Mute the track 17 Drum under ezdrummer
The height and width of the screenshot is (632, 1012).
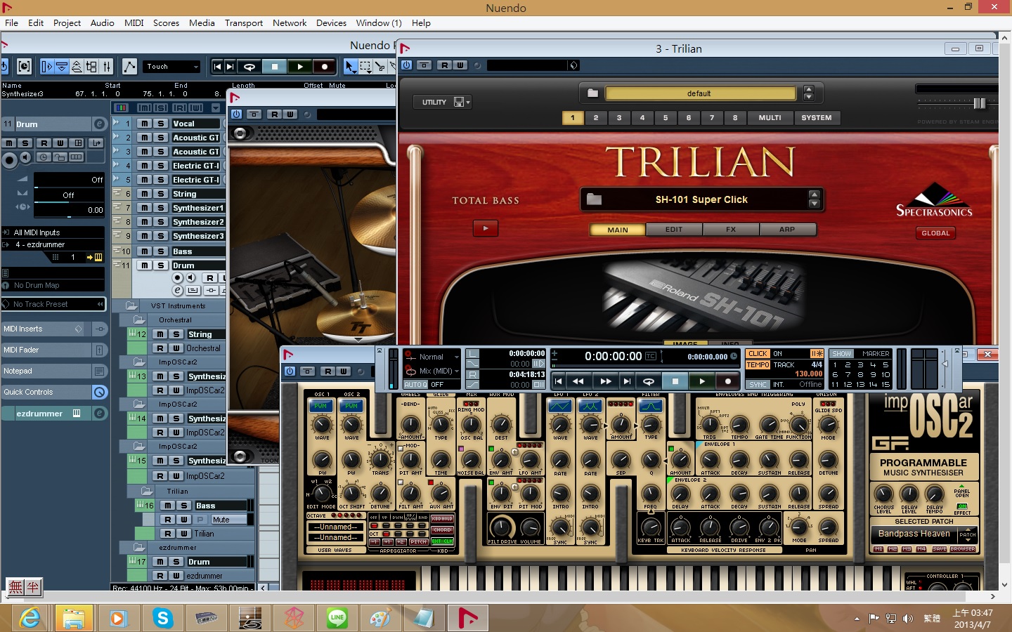[x=160, y=562]
